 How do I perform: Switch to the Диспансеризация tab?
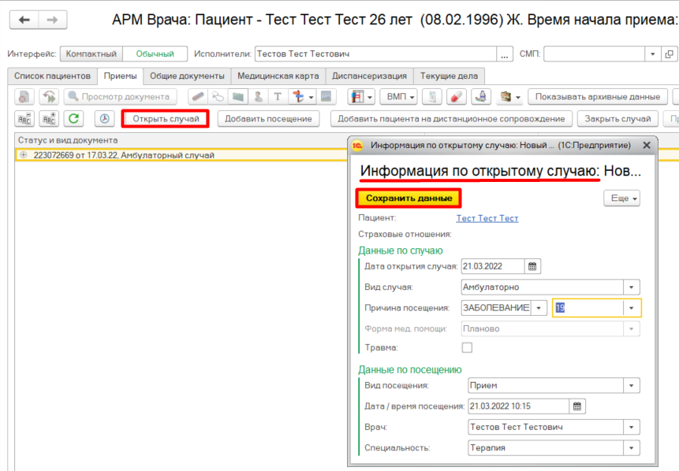click(x=369, y=76)
